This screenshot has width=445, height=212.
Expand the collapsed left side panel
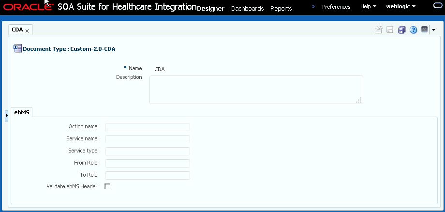coord(6,116)
